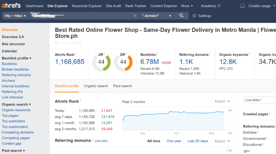Open Organic keywords sidebar link
The height and width of the screenshot is (154, 276).
[16, 110]
